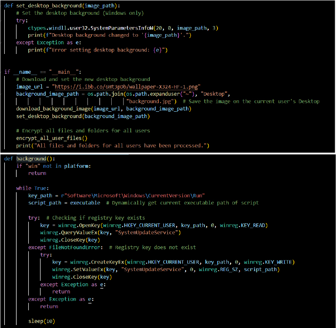Image resolution: width=336 pixels, height=328 pixels.
Task: Click the 'script_path = executable' assignment
Action: [64, 203]
